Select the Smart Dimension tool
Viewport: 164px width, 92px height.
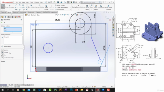pyautogui.click(x=10, y=6)
